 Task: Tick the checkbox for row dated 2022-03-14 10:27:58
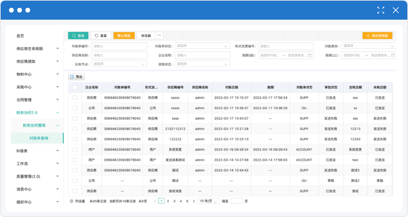[x=75, y=160]
